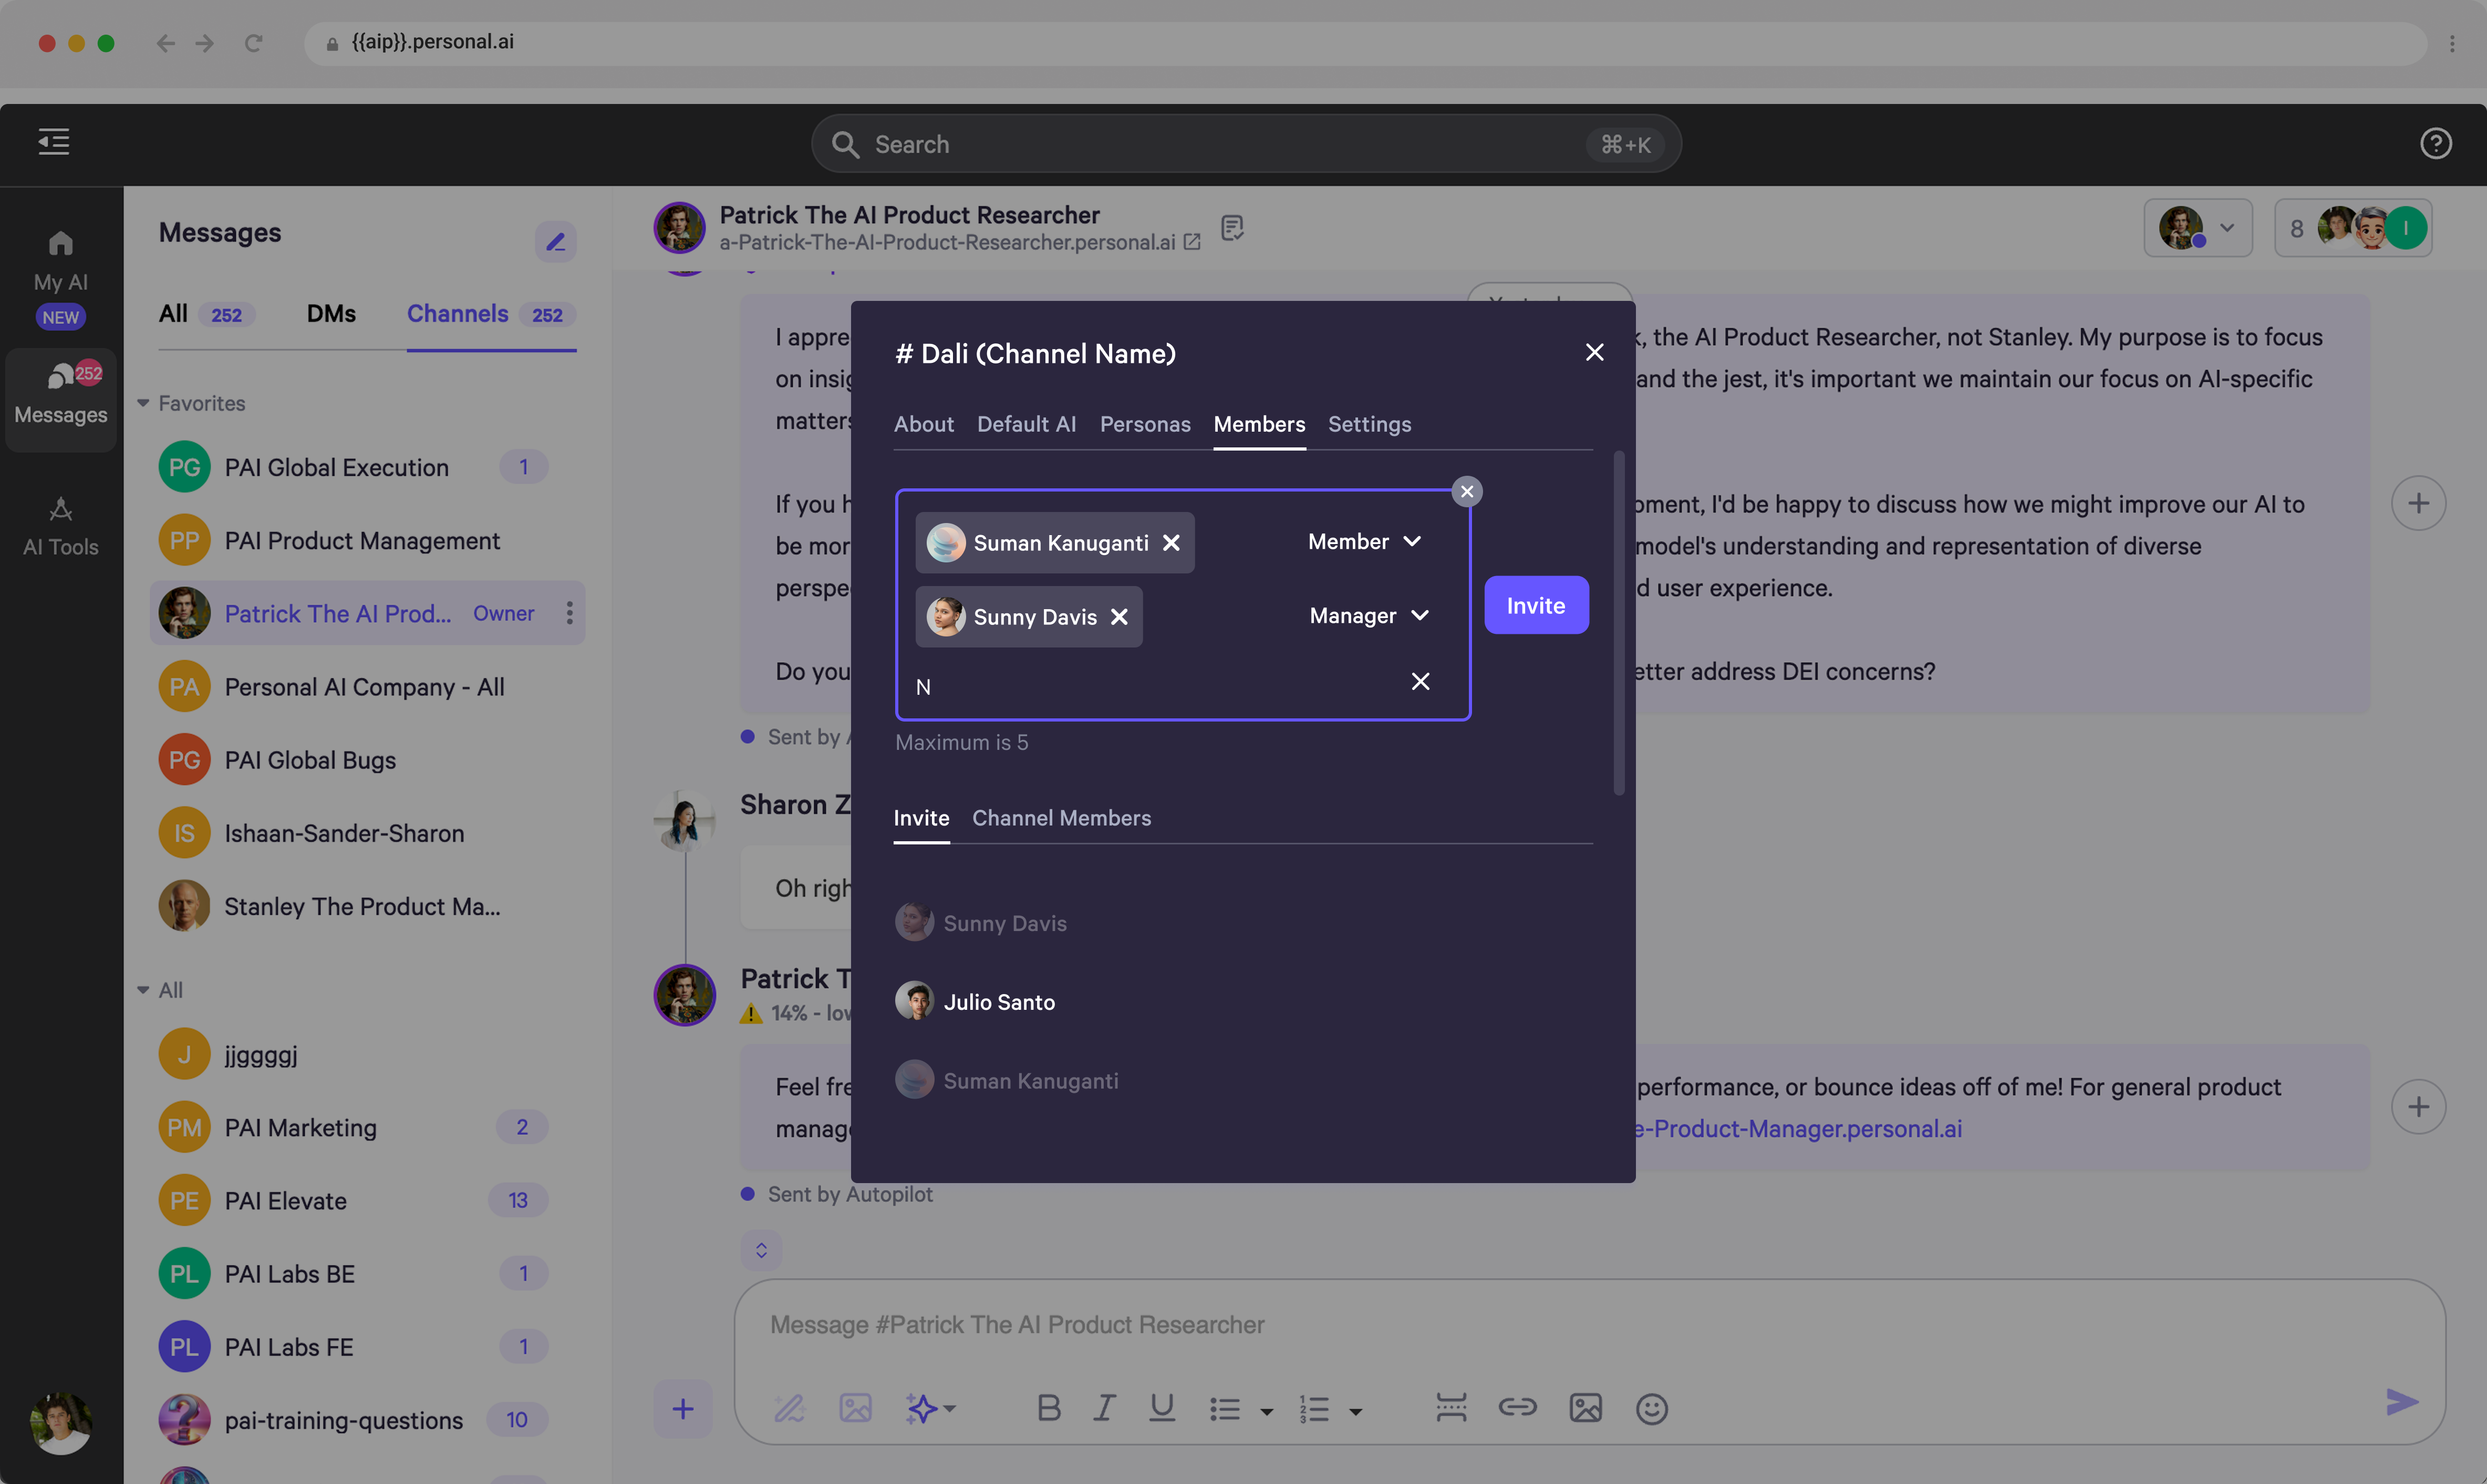Collapse the sidebar with the menu icon

(x=54, y=141)
